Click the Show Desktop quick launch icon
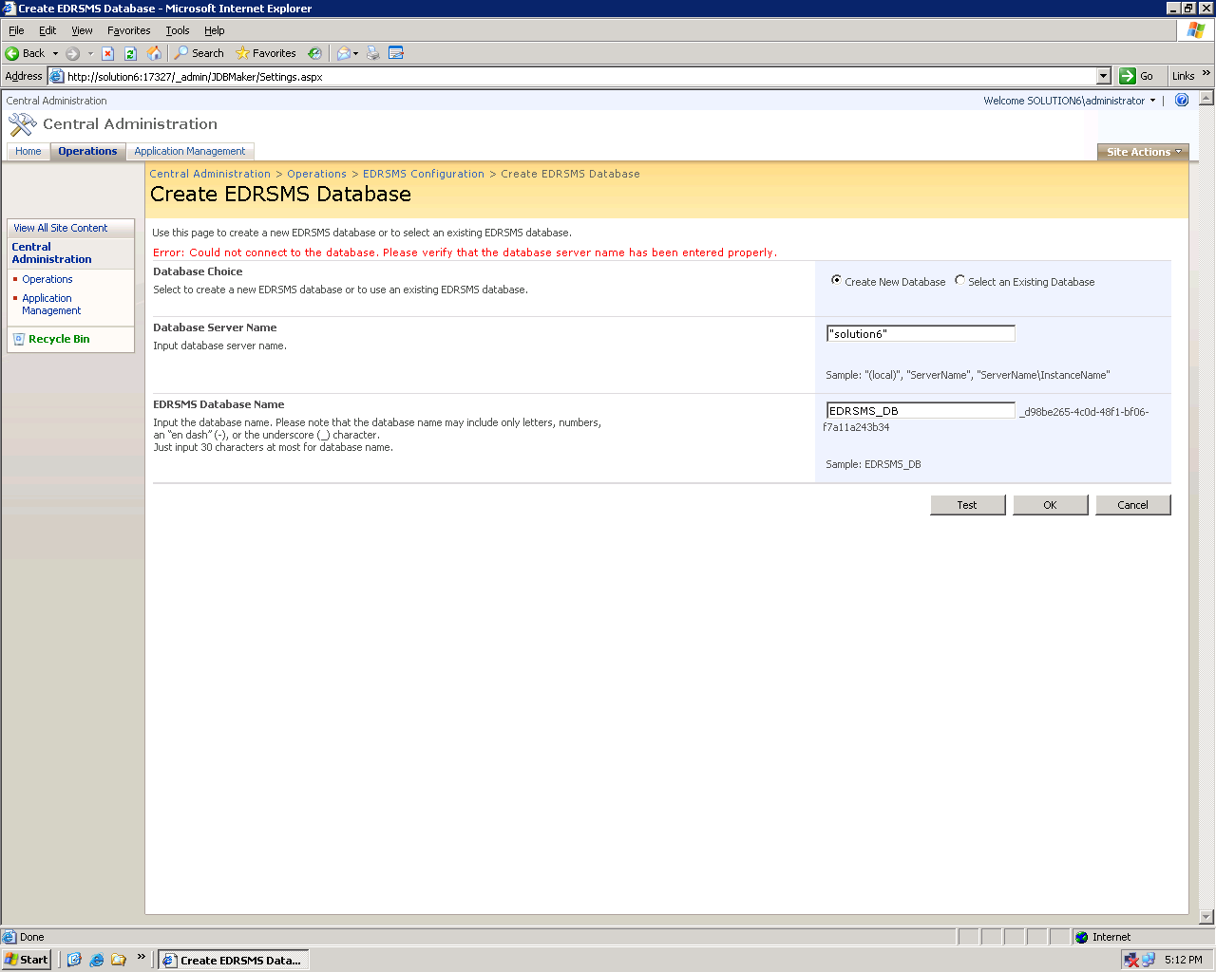The width and height of the screenshot is (1216, 972). [x=74, y=960]
